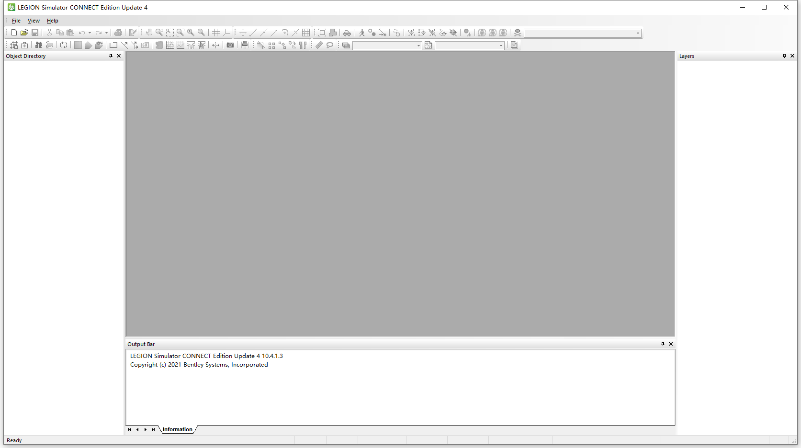Viewport: 801px width, 448px height.
Task: Click the ruler measure icon
Action: (x=319, y=45)
